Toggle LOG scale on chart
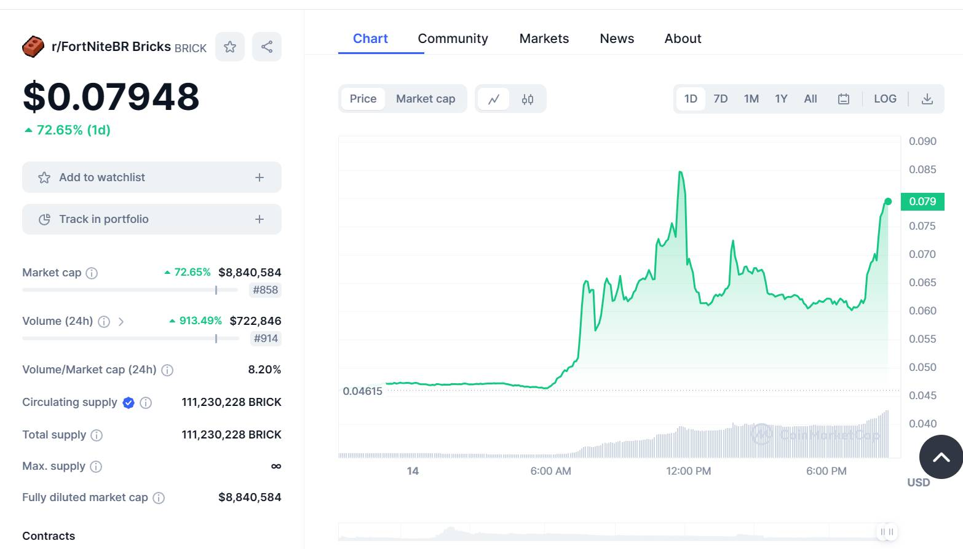 coord(885,99)
